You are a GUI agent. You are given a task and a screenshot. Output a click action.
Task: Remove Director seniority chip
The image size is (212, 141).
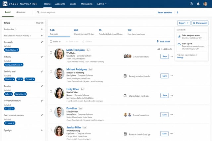13,79
